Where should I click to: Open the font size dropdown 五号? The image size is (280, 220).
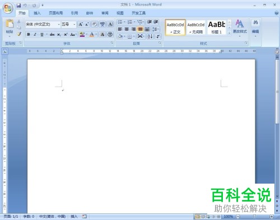click(x=74, y=24)
